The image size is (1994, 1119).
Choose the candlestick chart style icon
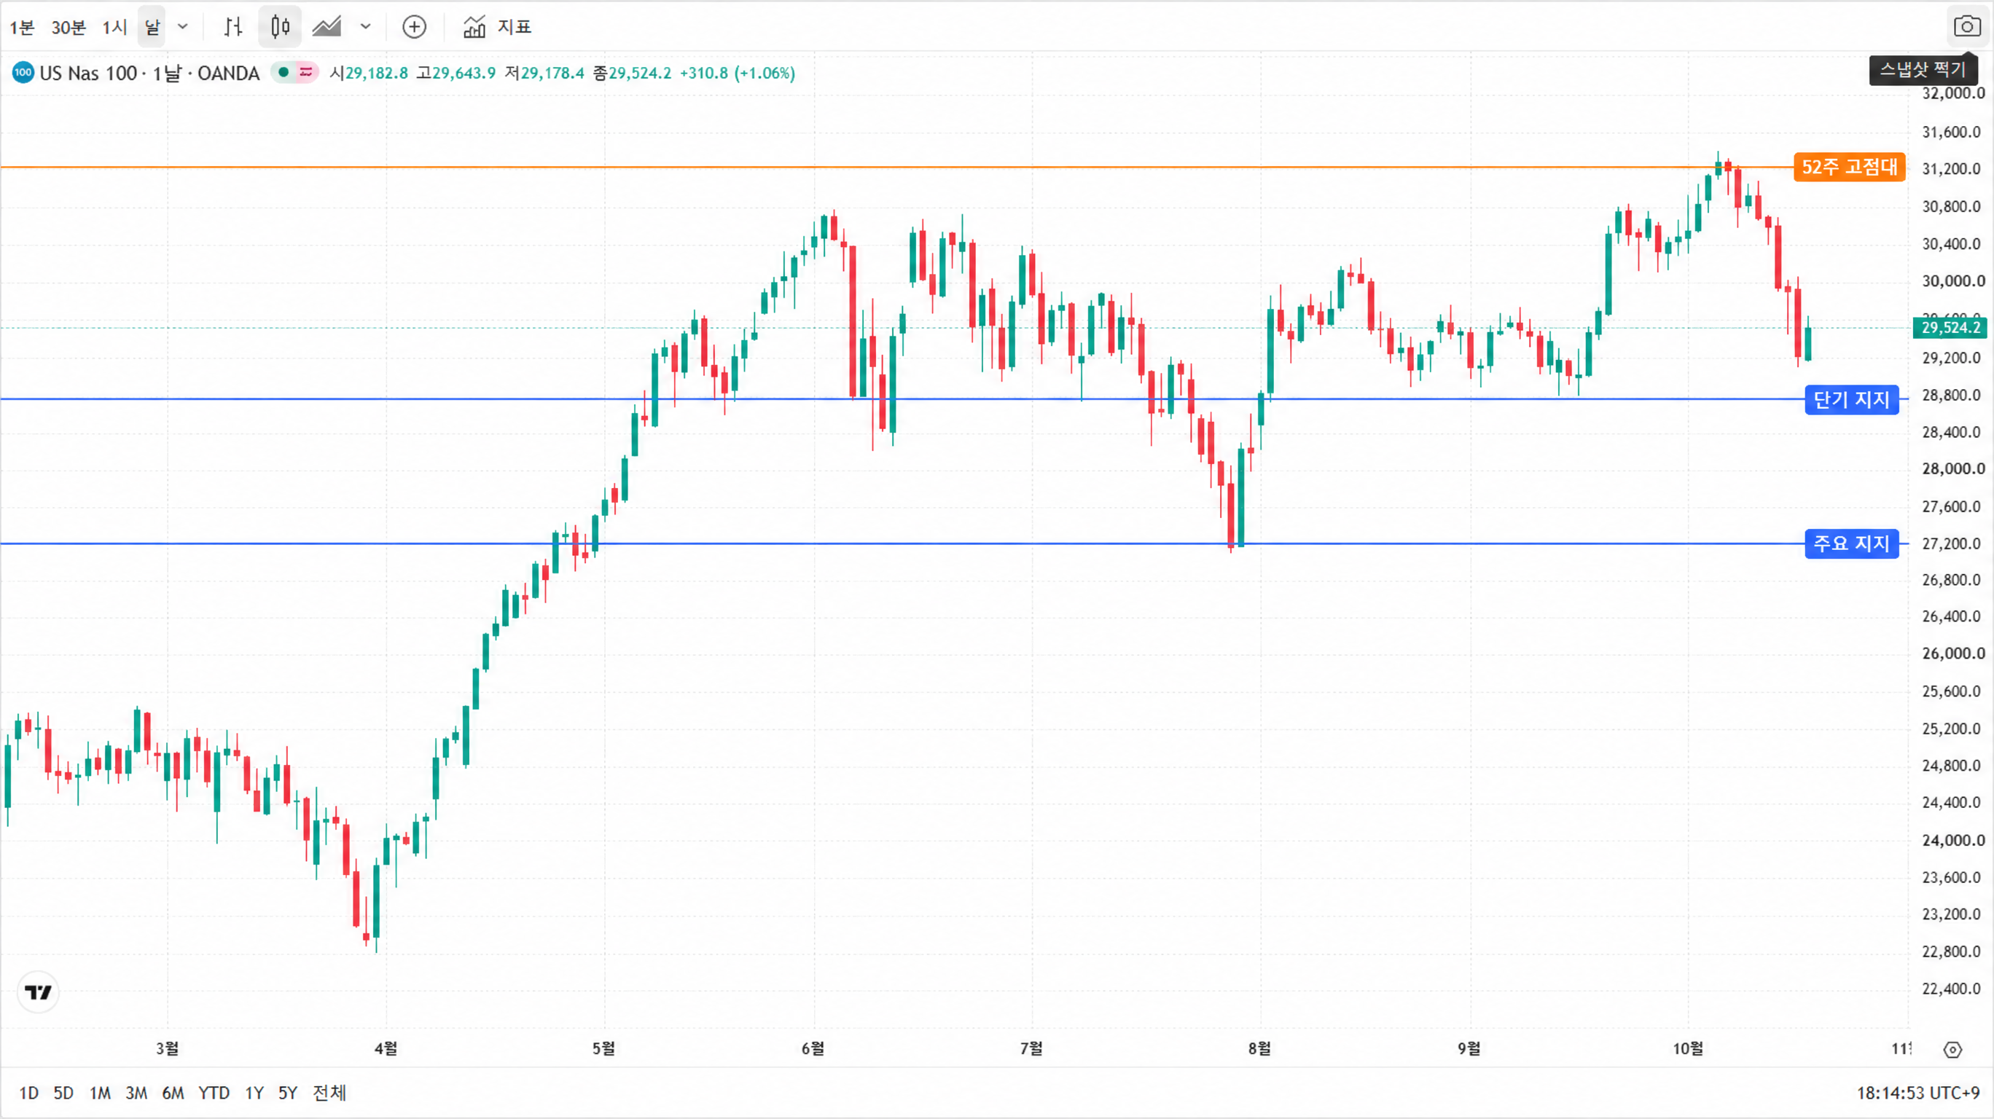pos(279,28)
